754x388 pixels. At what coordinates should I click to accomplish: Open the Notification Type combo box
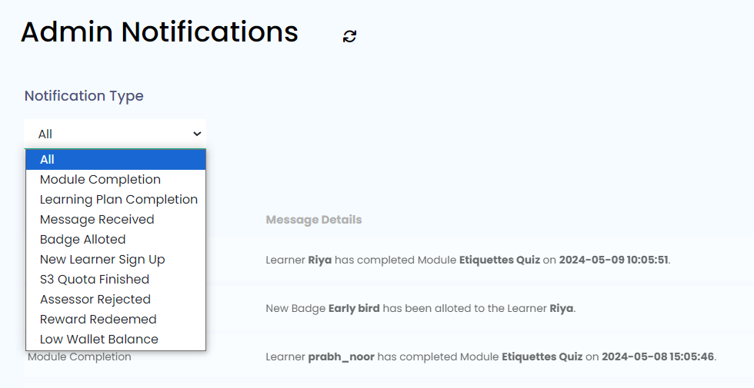[x=115, y=134]
